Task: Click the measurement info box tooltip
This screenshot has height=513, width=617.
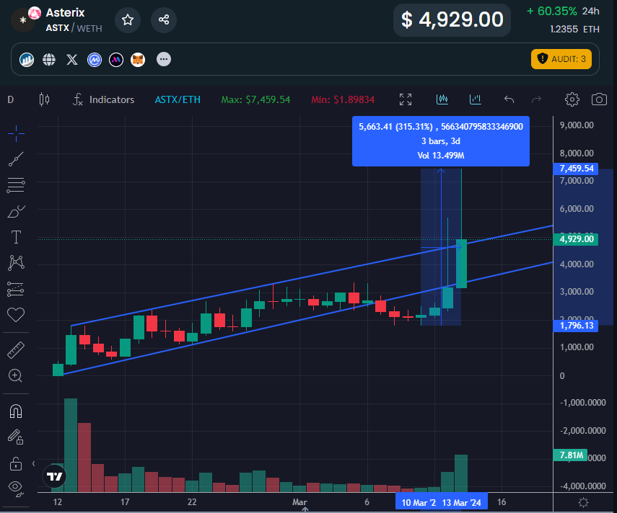Action: [x=441, y=141]
